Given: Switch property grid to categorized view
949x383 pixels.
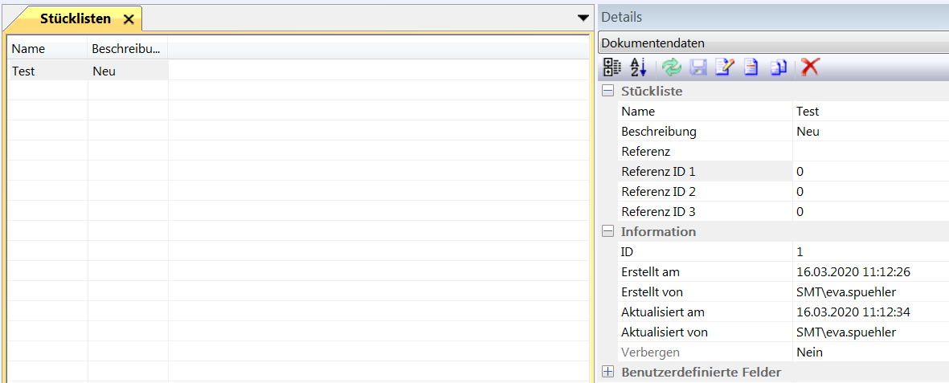Looking at the screenshot, I should (612, 68).
